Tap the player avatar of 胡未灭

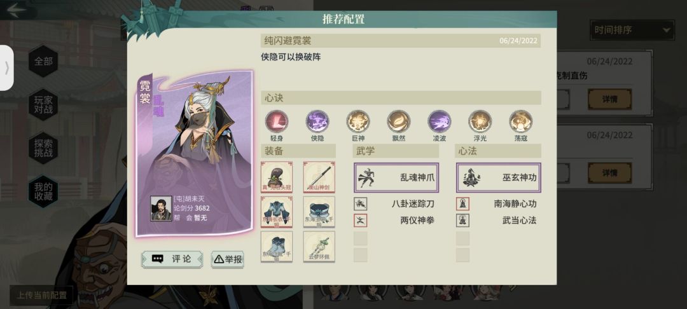(x=161, y=209)
